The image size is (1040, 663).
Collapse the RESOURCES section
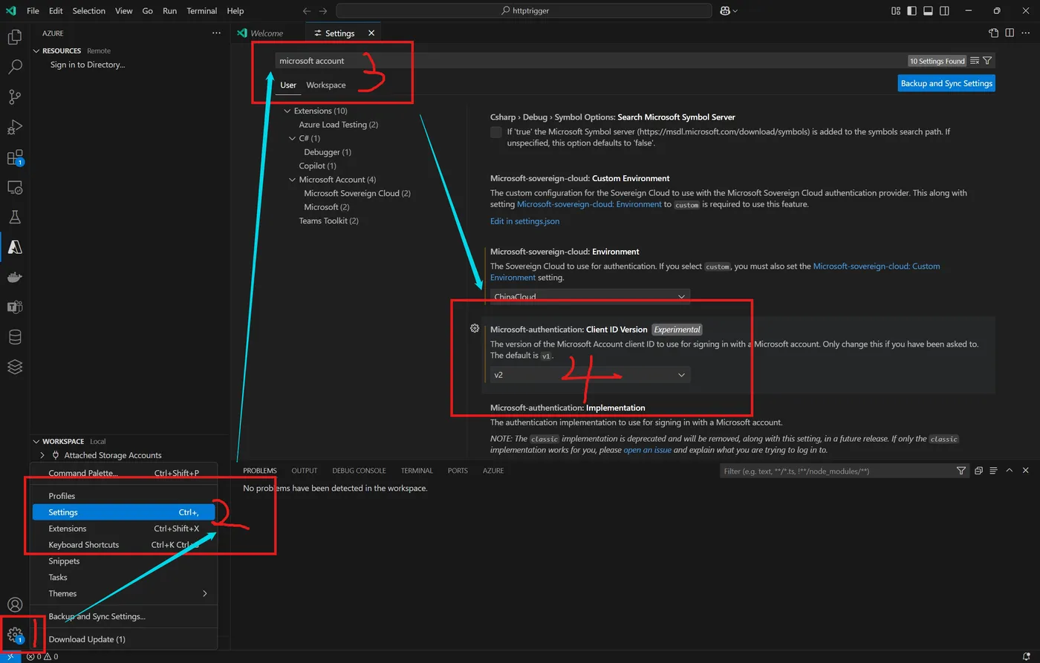[x=36, y=51]
